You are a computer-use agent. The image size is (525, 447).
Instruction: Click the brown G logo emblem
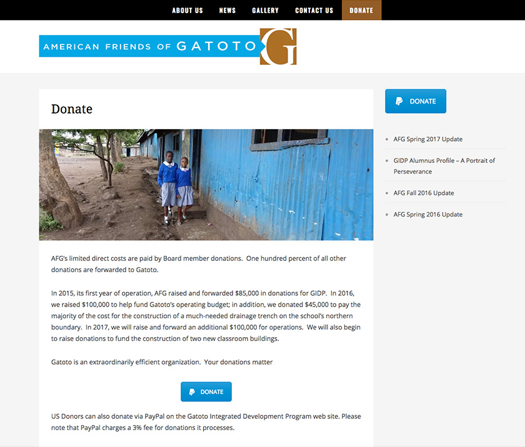click(278, 46)
